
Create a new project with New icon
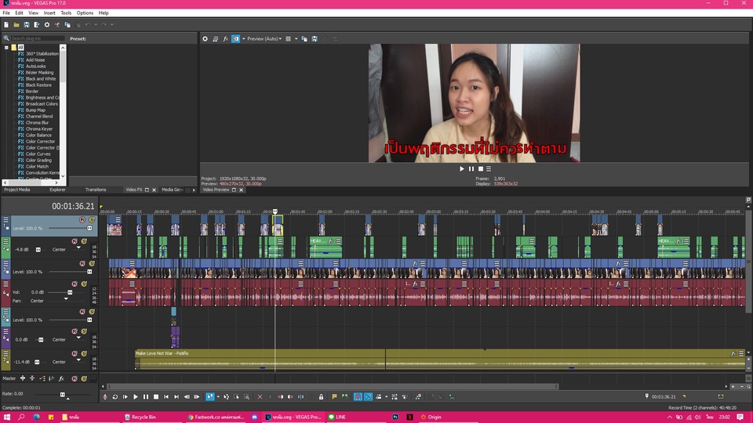tap(6, 24)
